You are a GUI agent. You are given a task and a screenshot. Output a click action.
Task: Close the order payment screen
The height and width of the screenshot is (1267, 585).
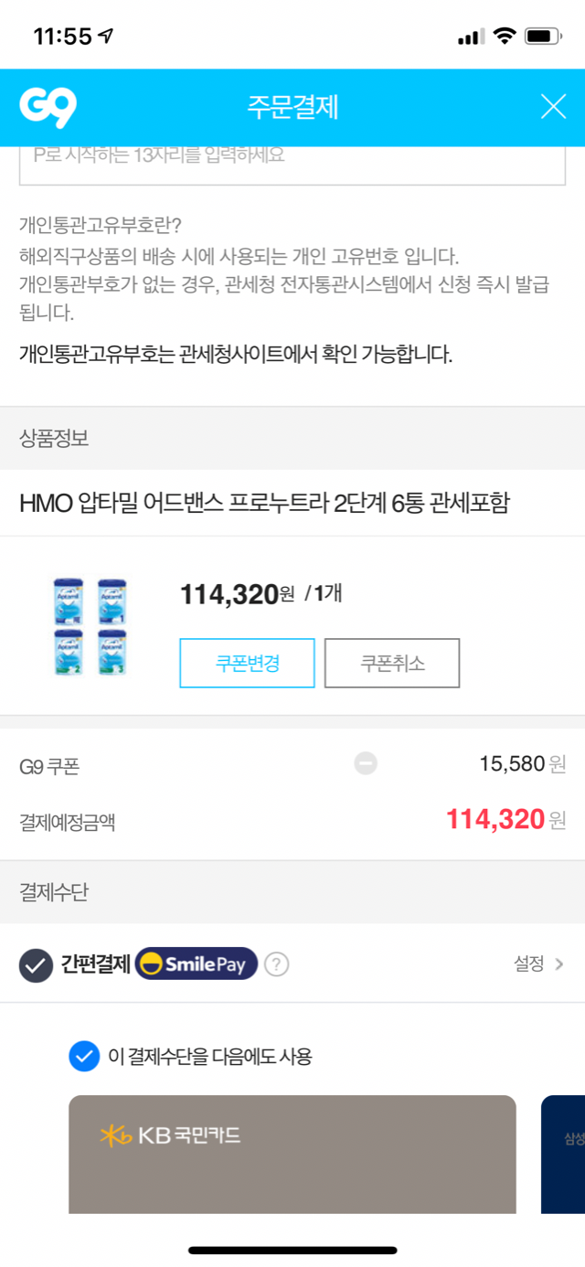click(x=553, y=107)
